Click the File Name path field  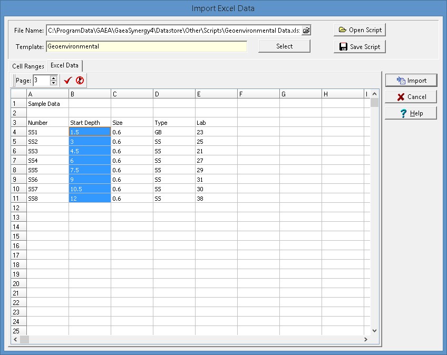173,31
